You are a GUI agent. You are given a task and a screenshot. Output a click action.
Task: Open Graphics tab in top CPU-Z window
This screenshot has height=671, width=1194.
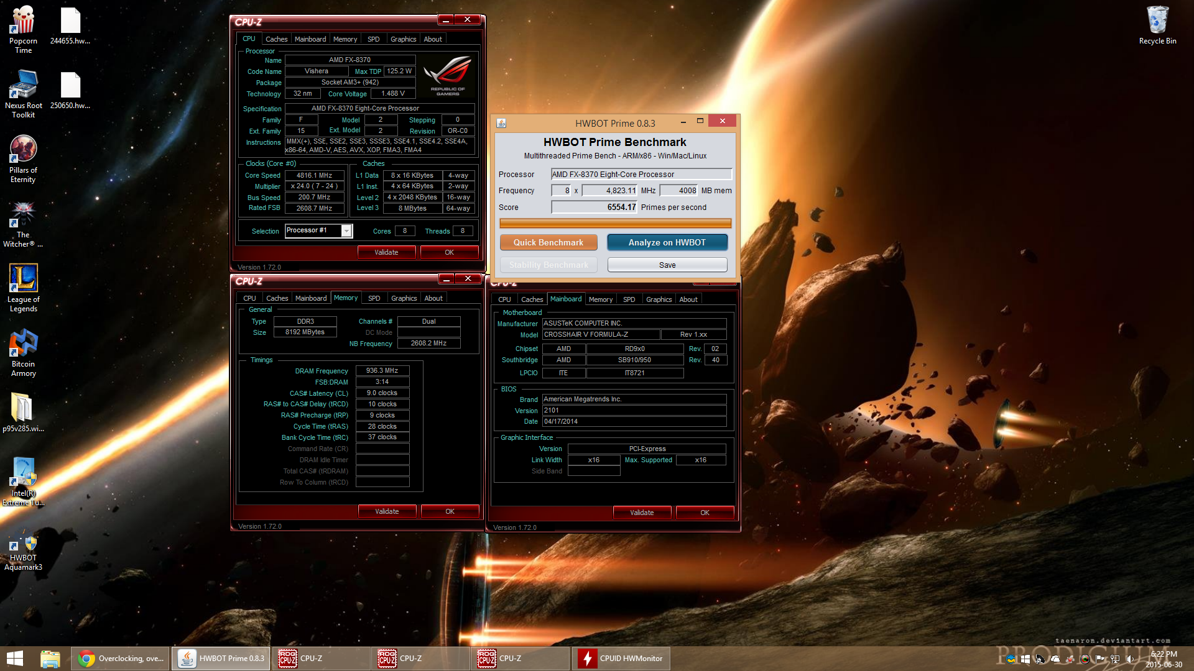coord(403,39)
